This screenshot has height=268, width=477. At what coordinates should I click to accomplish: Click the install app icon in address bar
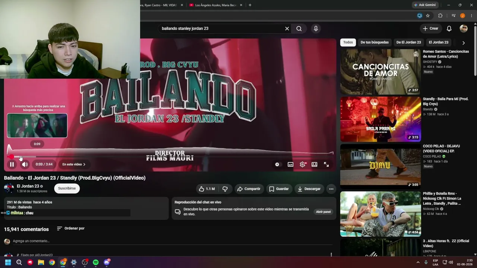(420, 16)
